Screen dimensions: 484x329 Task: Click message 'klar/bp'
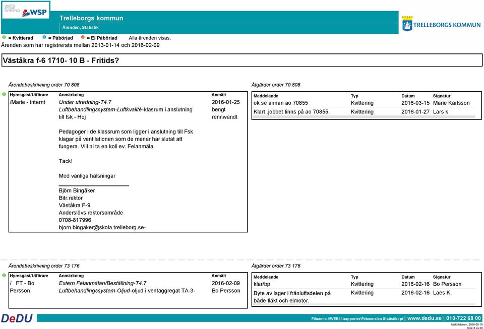coord(262,284)
